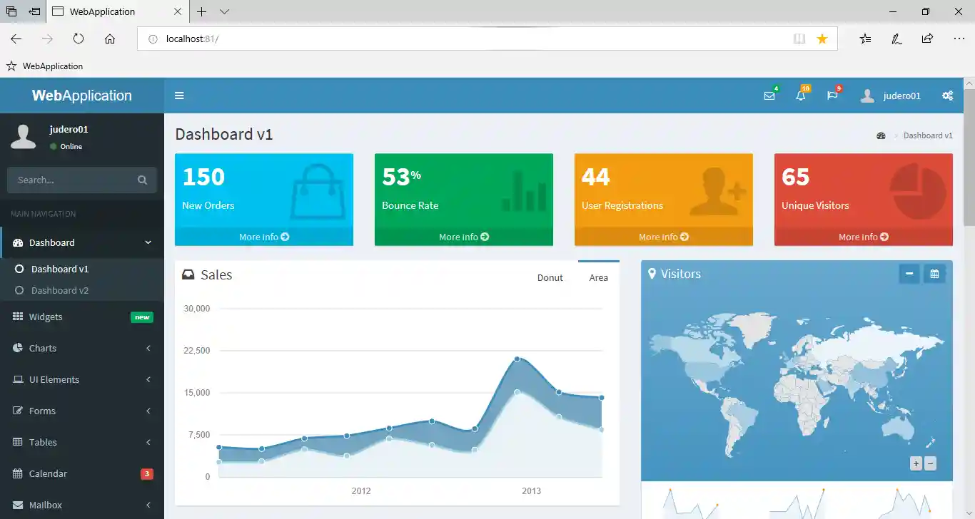Screen dimensions: 975x519
Task: Select the WebApplication browser tab
Action: pos(118,11)
